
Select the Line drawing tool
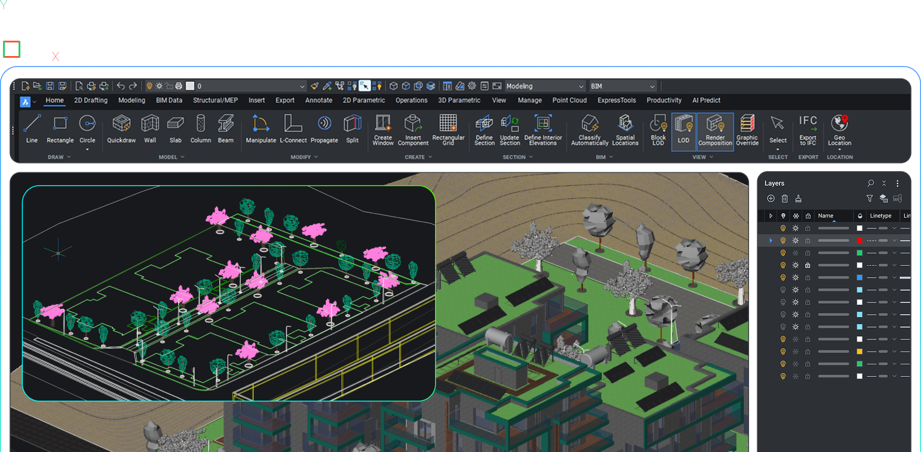[32, 128]
